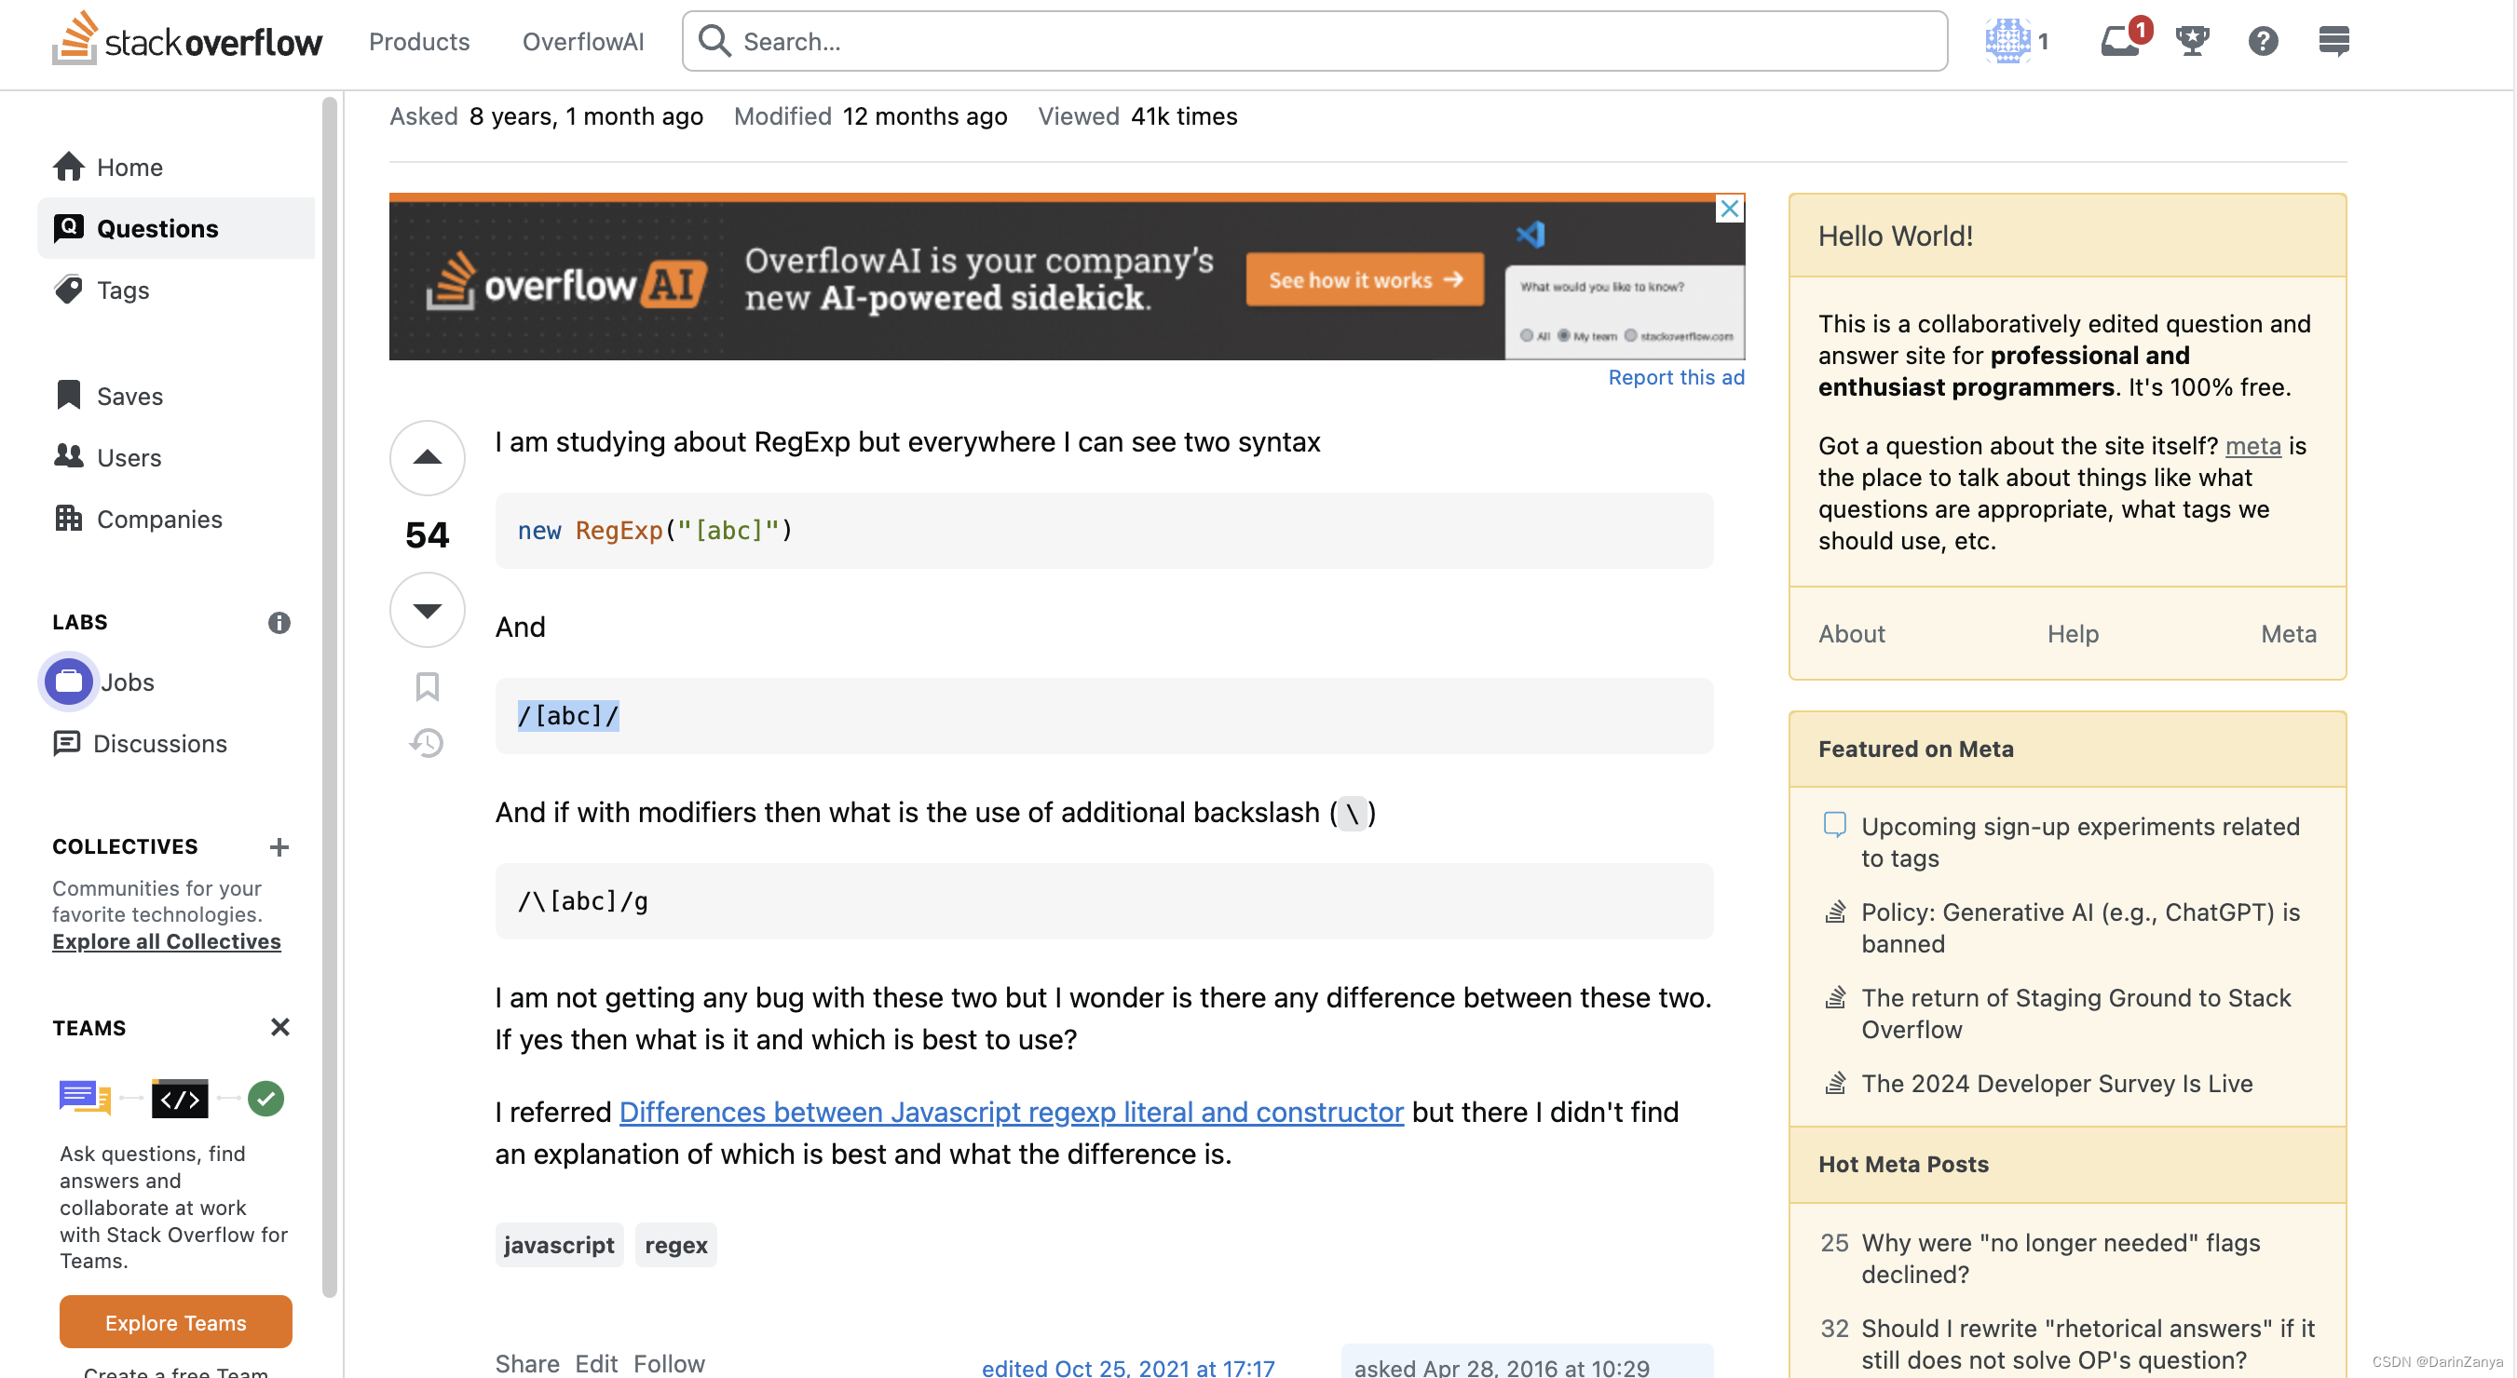Open Generative AI is banned policy post
The height and width of the screenshot is (1378, 2517).
pyautogui.click(x=2079, y=927)
